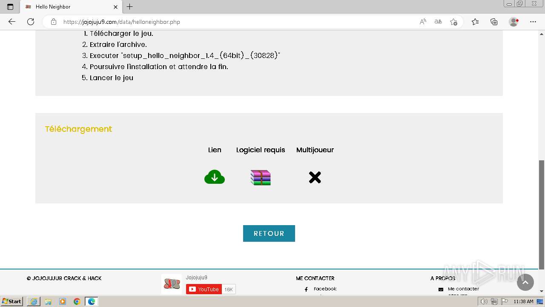Open the Action Center flag icon
Screen dimensions: 545x307
pyautogui.click(x=504, y=301)
